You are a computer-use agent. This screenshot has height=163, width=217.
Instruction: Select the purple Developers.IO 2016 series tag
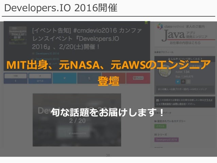[x=166, y=140]
